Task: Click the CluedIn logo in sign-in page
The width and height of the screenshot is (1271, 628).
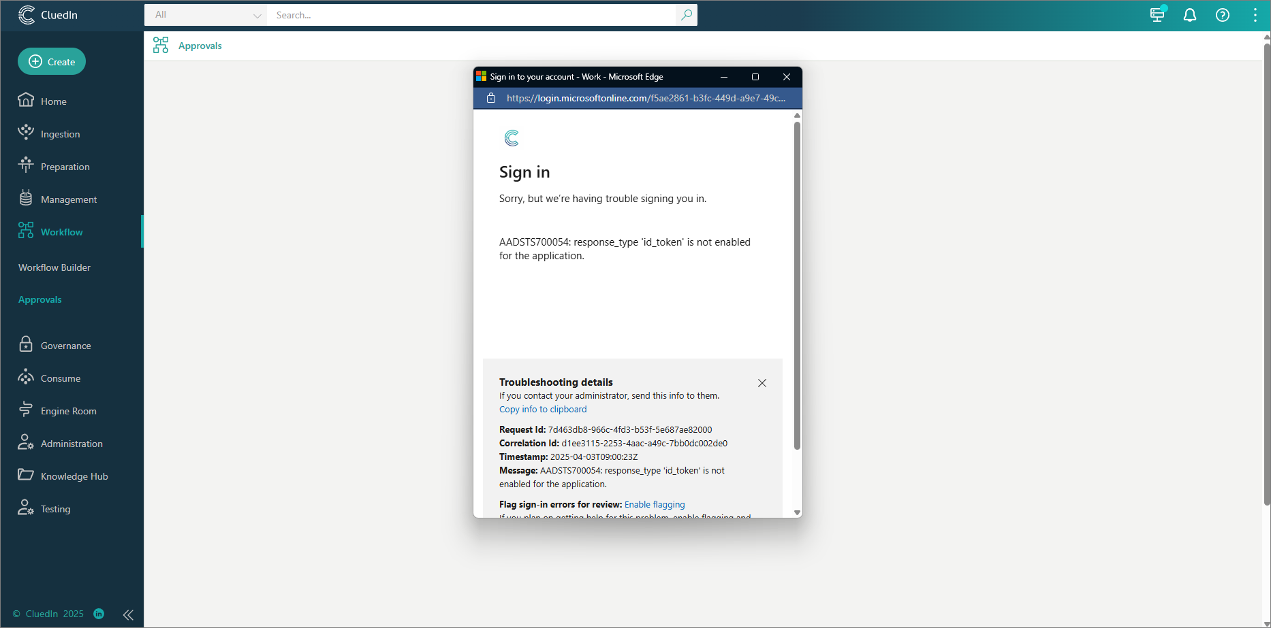Action: [512, 138]
